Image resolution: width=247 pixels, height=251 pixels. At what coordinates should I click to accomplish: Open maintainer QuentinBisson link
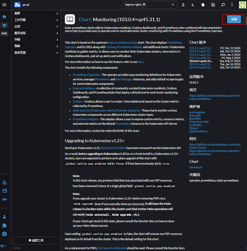(198, 131)
